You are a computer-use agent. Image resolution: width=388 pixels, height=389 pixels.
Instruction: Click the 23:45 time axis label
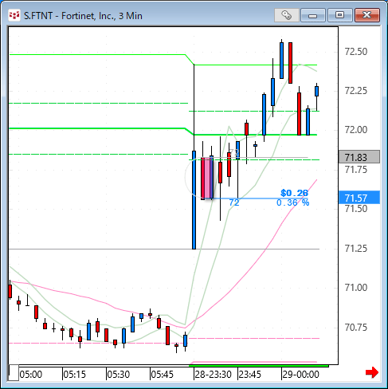tap(250, 375)
